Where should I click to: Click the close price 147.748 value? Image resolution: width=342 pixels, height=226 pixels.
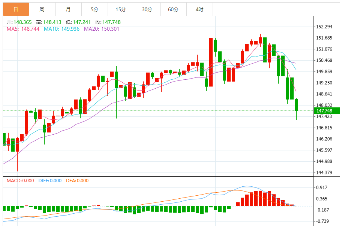pos(111,22)
